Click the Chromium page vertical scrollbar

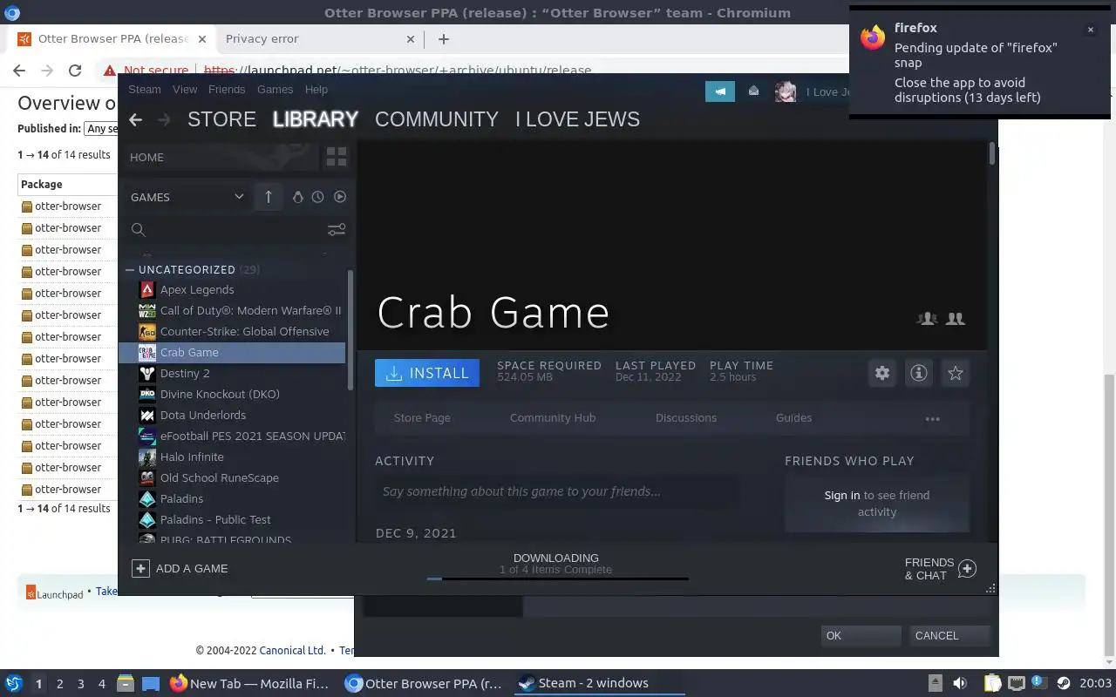point(1109,514)
